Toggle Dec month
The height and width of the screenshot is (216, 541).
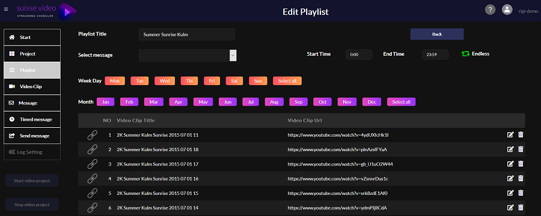(372, 102)
